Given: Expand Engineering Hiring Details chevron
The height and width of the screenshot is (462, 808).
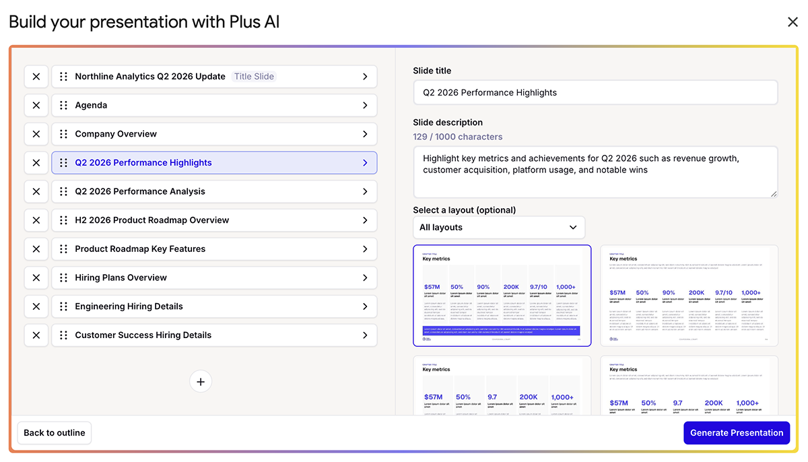Looking at the screenshot, I should point(365,306).
